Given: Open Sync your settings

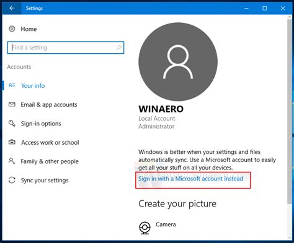Looking at the screenshot, I should point(45,181).
